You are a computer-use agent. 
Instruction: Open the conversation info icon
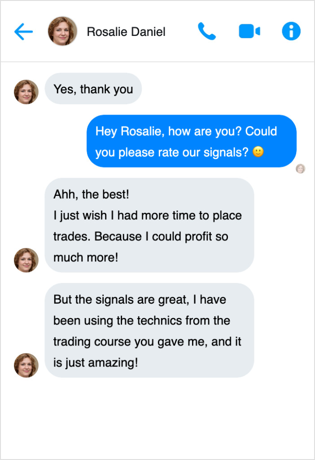click(291, 31)
